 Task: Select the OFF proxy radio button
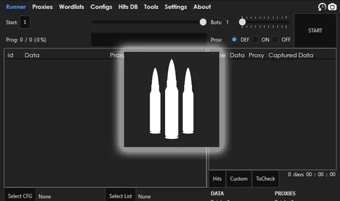click(275, 40)
